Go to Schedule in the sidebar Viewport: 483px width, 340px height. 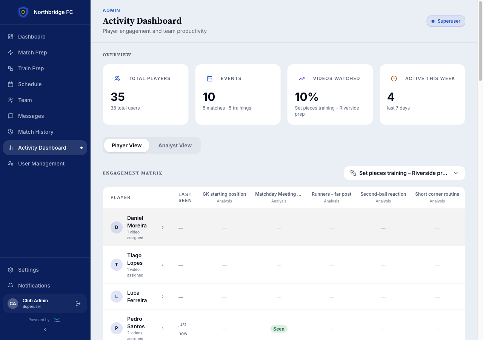pos(45,84)
